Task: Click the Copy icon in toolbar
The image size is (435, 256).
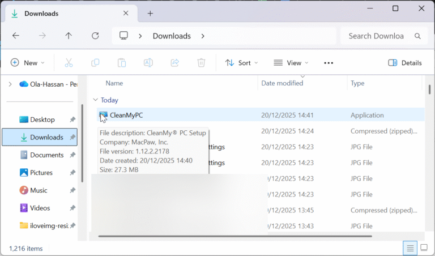Action: point(95,63)
